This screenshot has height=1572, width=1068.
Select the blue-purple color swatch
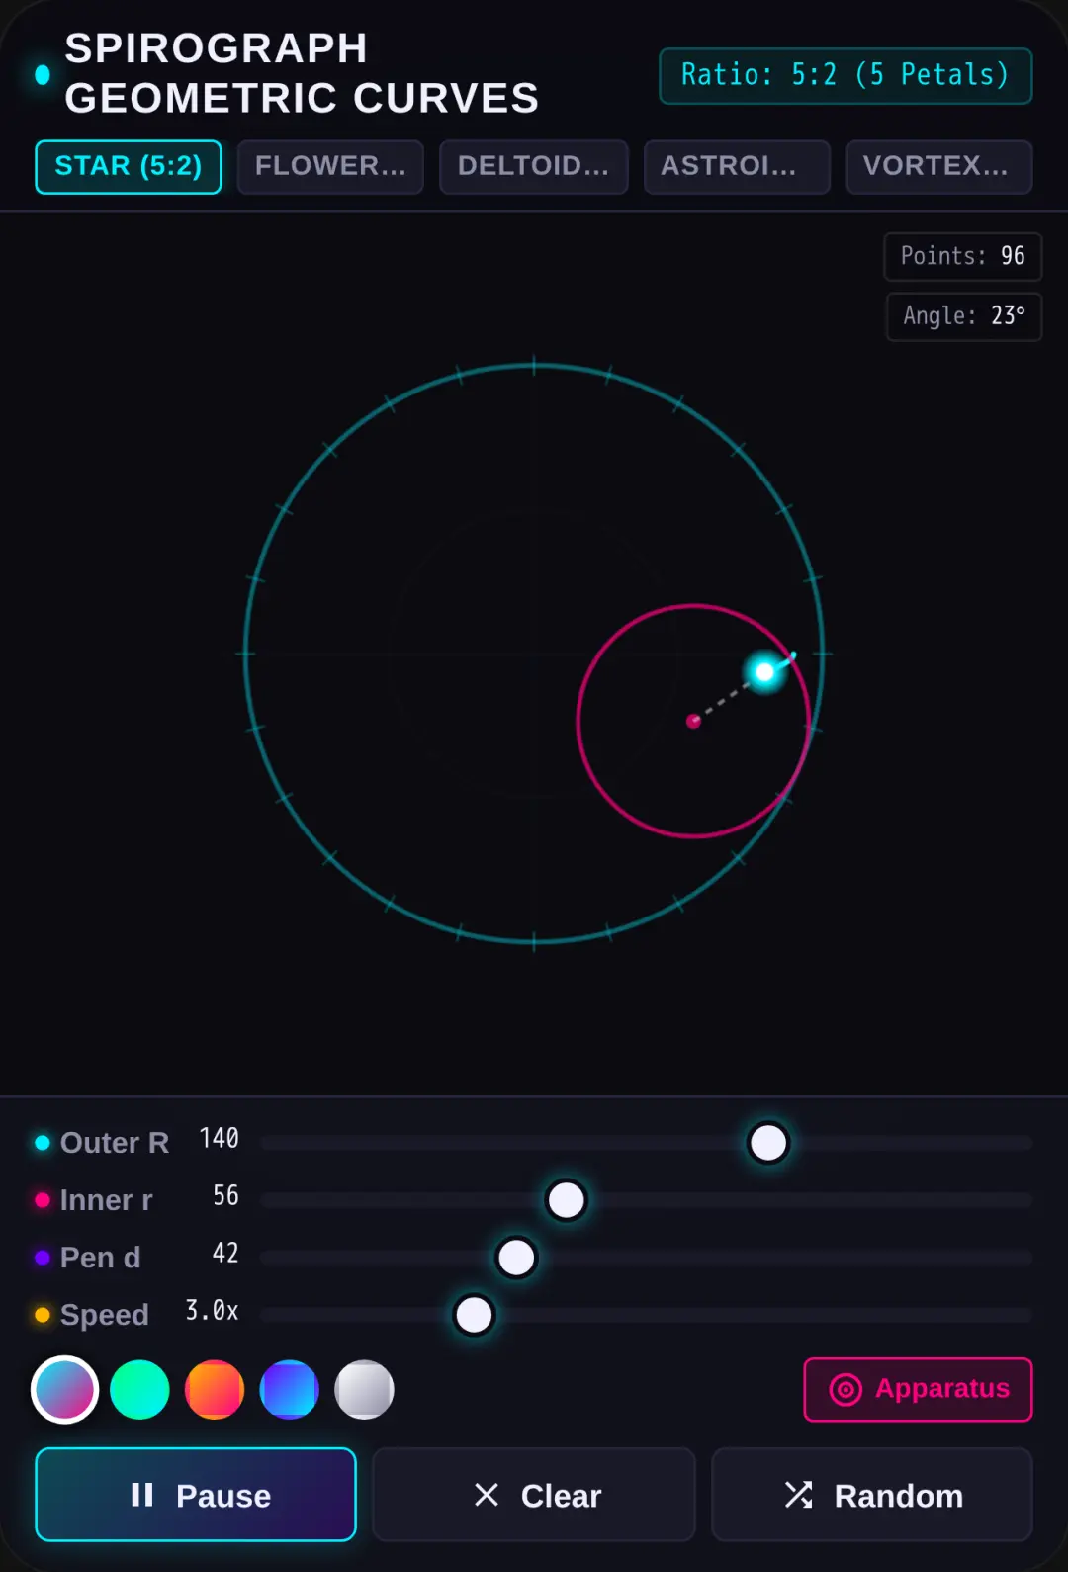click(x=290, y=1389)
